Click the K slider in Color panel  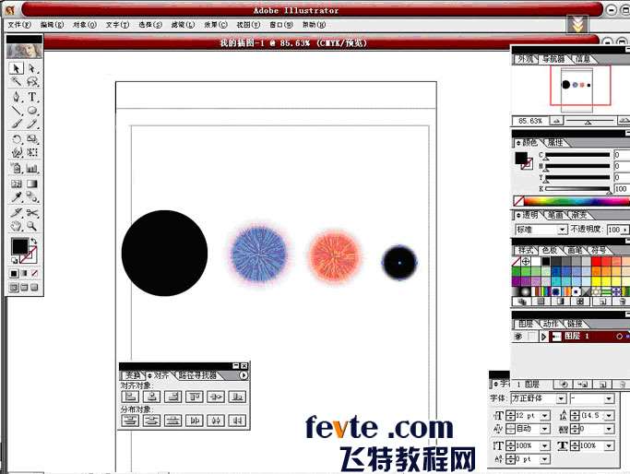[577, 188]
